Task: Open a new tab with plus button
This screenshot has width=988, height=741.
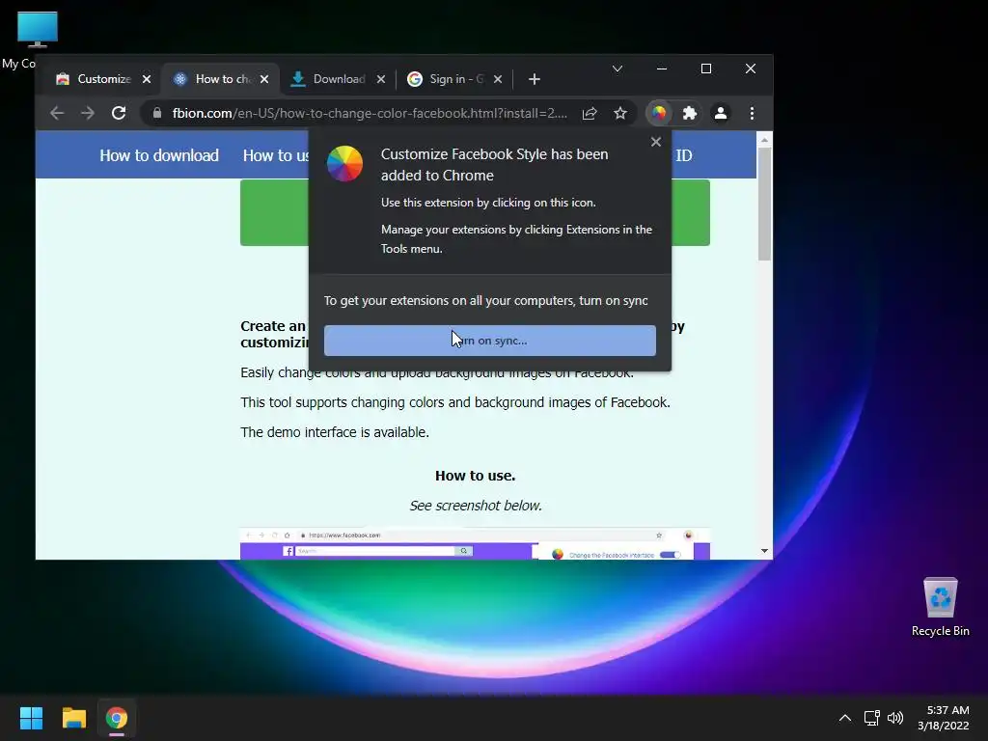Action: click(x=535, y=79)
